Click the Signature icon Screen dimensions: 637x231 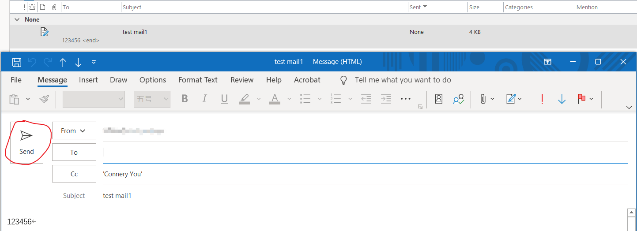[x=511, y=99]
